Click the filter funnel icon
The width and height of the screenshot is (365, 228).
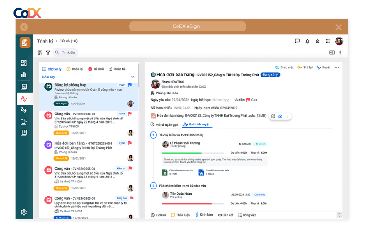(48, 53)
